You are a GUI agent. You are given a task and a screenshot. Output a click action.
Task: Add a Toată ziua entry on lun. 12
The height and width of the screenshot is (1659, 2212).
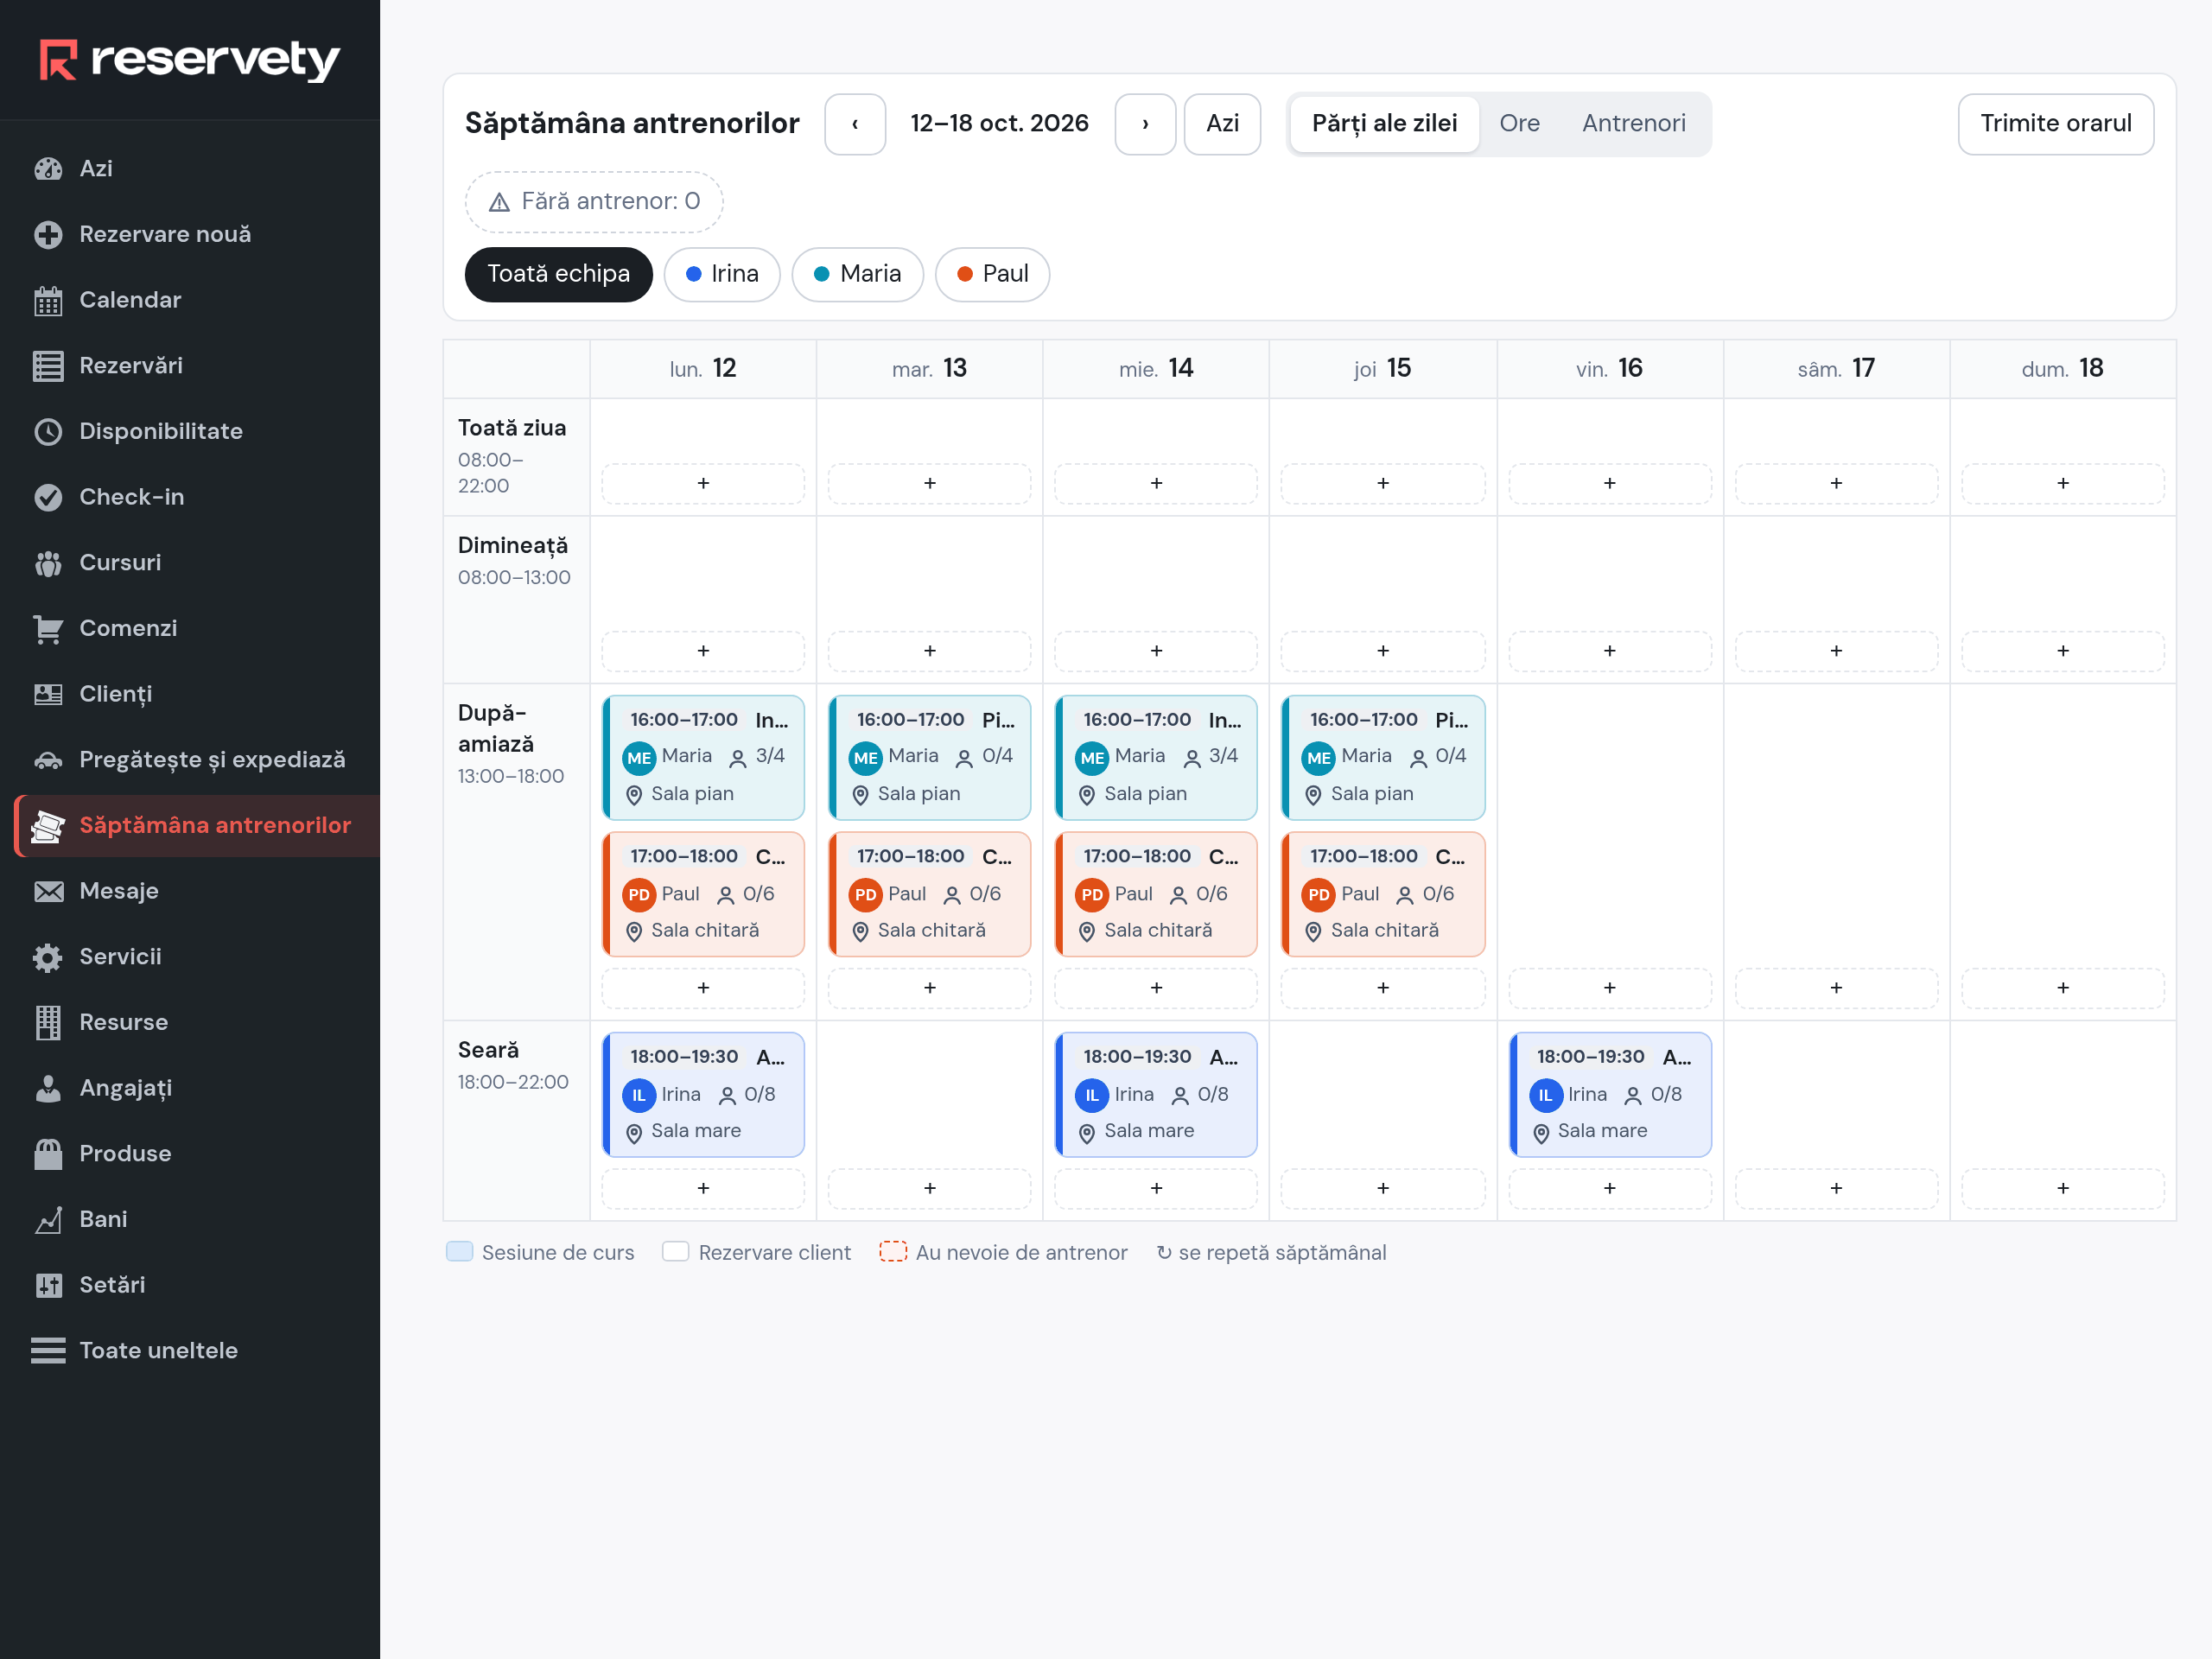[x=703, y=484]
